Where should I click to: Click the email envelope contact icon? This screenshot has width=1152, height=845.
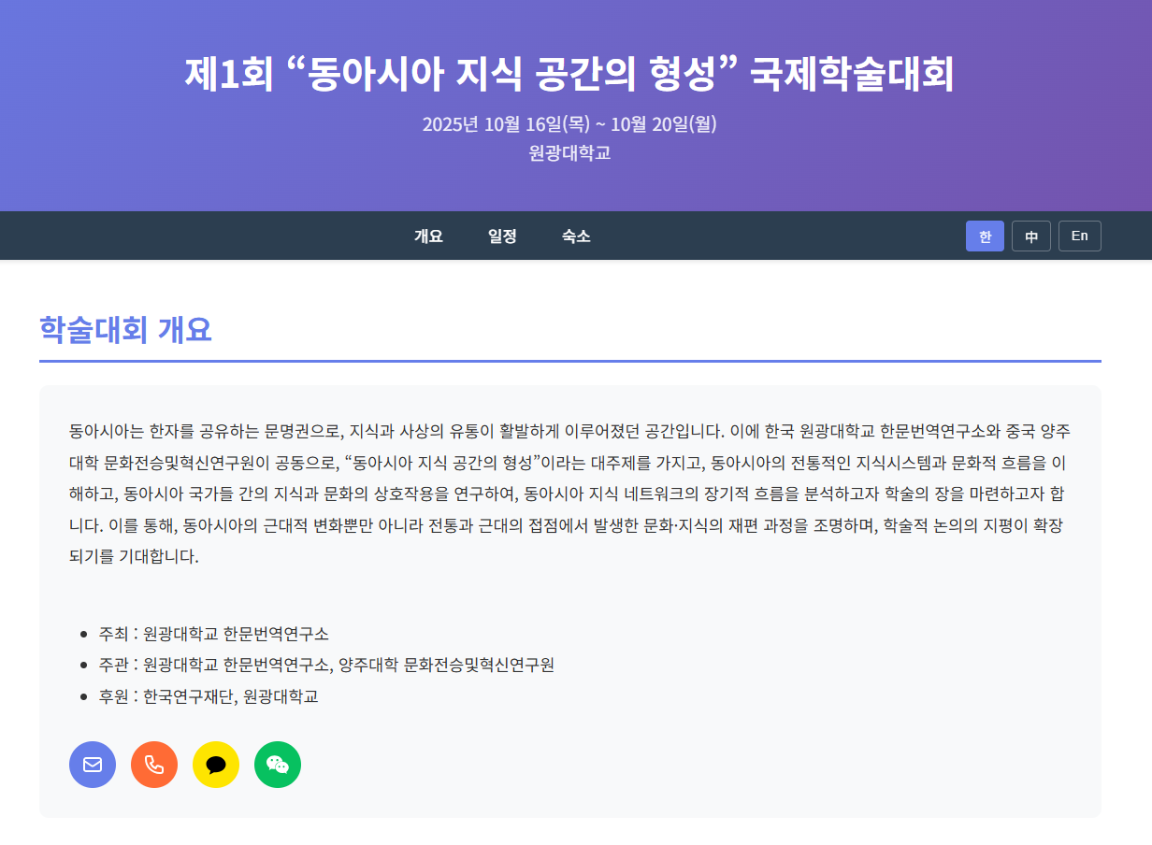click(93, 765)
